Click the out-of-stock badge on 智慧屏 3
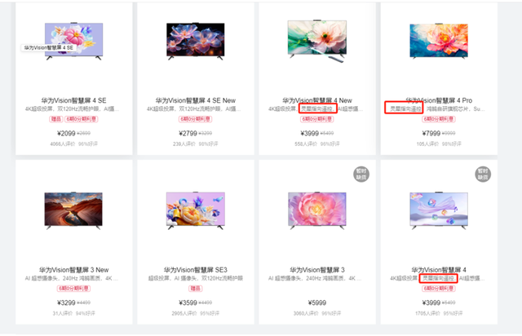 click(x=361, y=175)
